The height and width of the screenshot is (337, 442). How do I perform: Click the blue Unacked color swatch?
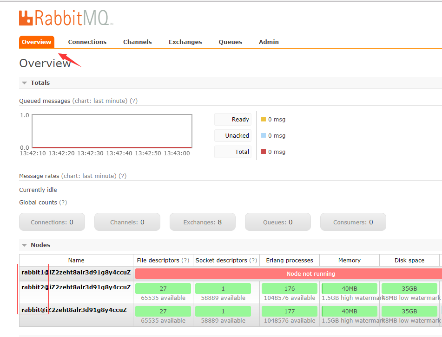point(264,135)
